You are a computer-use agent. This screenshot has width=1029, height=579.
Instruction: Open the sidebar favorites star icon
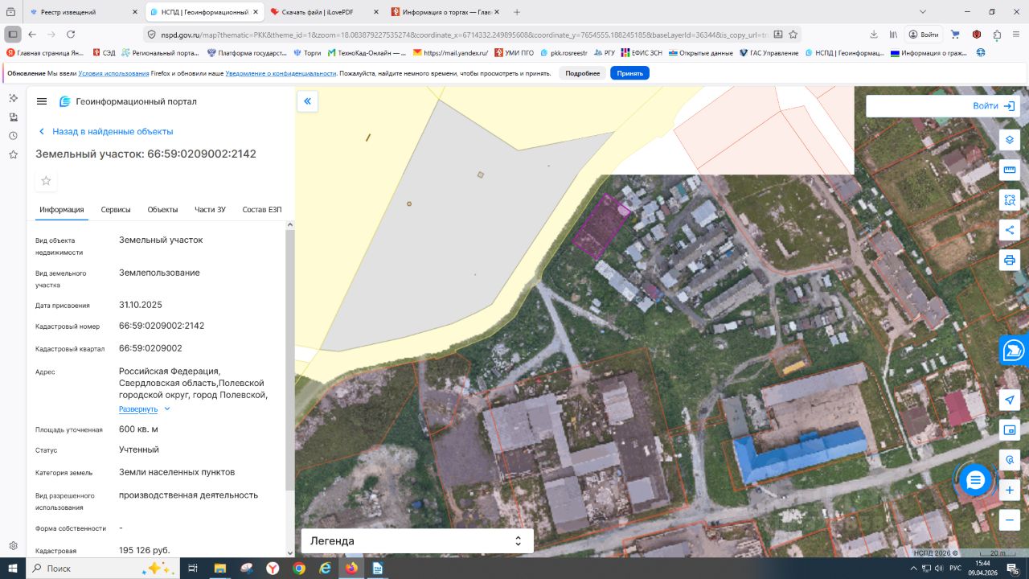coord(13,154)
